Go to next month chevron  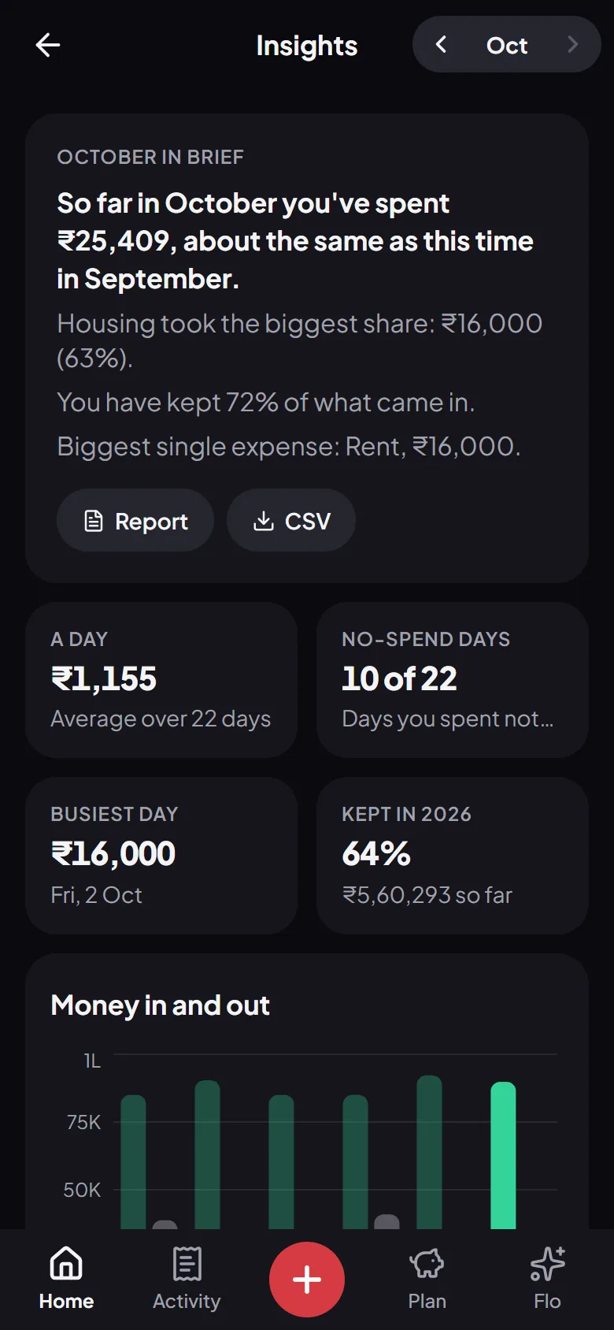572,45
